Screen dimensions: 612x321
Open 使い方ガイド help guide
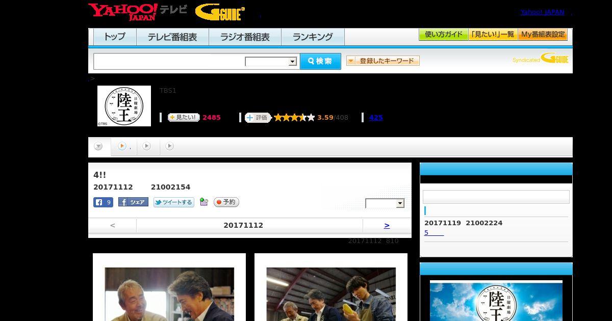(443, 34)
